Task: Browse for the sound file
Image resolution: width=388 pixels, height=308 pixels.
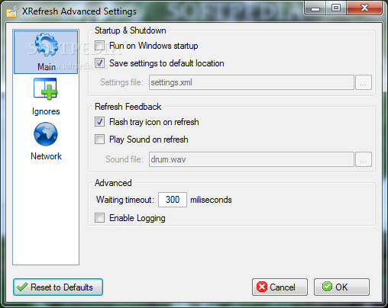Action: [x=364, y=159]
